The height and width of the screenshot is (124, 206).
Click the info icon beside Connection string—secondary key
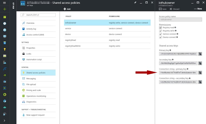(x=190, y=78)
